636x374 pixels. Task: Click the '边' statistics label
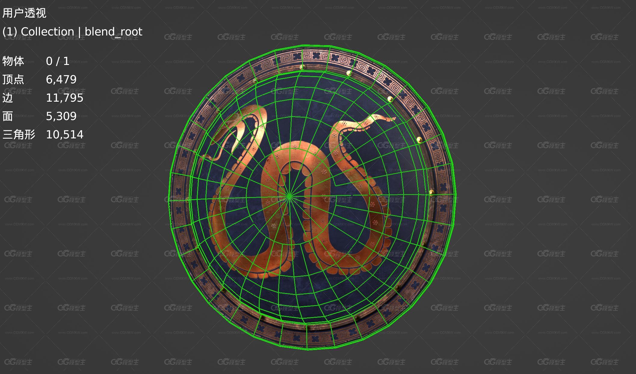[x=8, y=98]
